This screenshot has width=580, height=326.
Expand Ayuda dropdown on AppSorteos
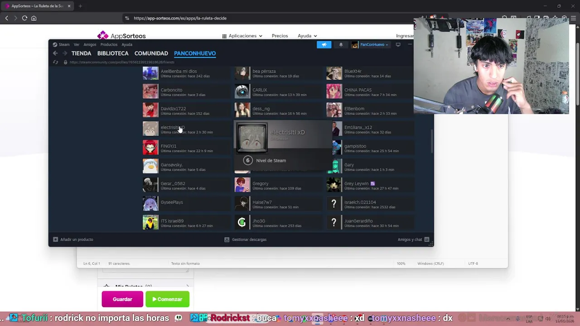tap(307, 36)
